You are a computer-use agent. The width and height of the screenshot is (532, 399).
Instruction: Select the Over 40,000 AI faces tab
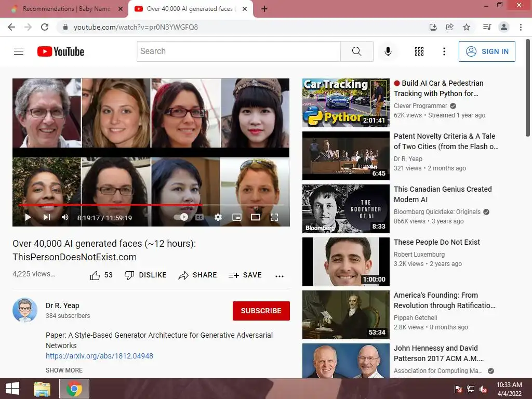190,9
